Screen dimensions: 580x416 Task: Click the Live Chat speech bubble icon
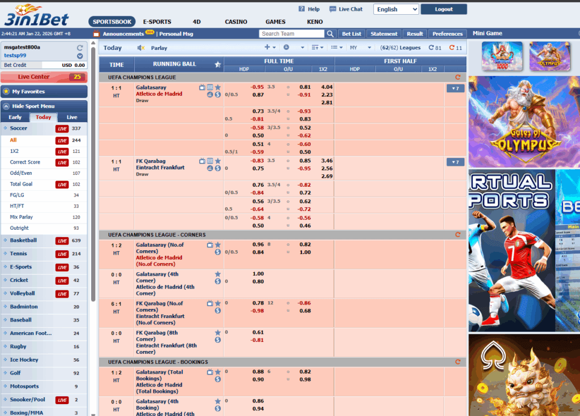pyautogui.click(x=332, y=9)
